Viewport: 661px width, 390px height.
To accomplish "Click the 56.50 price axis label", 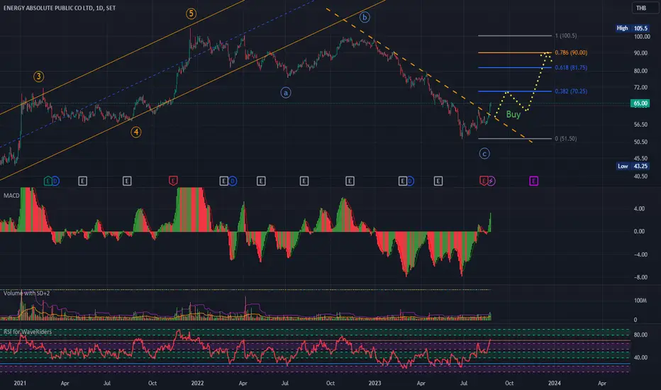I will (640, 124).
